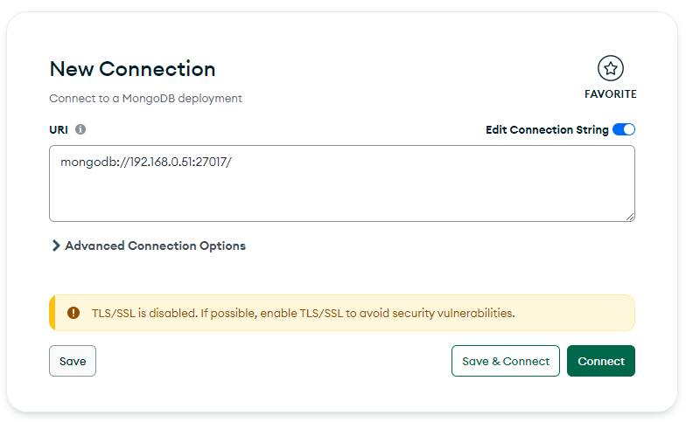Click the TLS/SSL is disabled warning message
Screen dimensions: 686x422
click(x=303, y=313)
